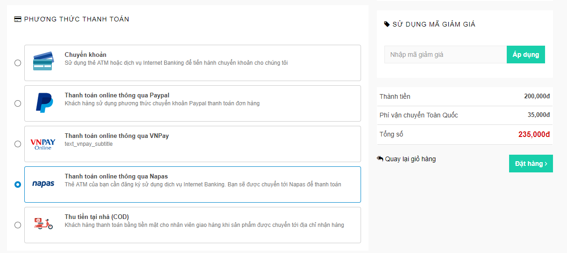Click the Áp dụng discount button
This screenshot has height=253, width=567.
coord(526,55)
